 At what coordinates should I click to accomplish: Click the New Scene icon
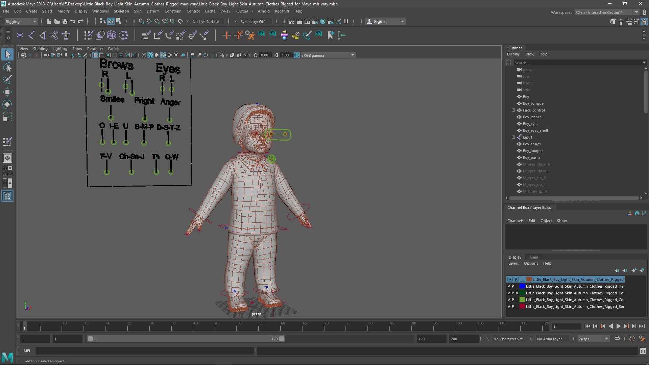click(x=49, y=21)
